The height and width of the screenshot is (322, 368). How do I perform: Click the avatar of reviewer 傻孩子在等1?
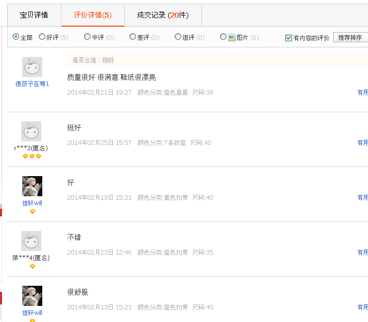click(32, 67)
